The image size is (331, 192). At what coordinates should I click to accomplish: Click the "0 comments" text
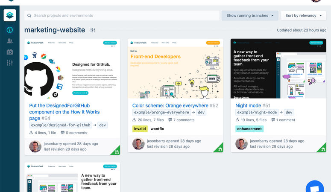76,133
